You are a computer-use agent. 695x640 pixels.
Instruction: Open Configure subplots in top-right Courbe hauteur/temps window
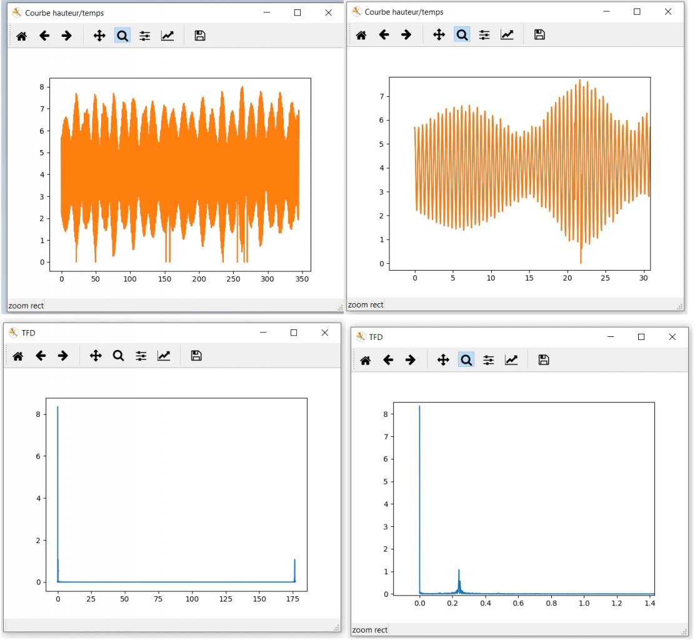[484, 35]
